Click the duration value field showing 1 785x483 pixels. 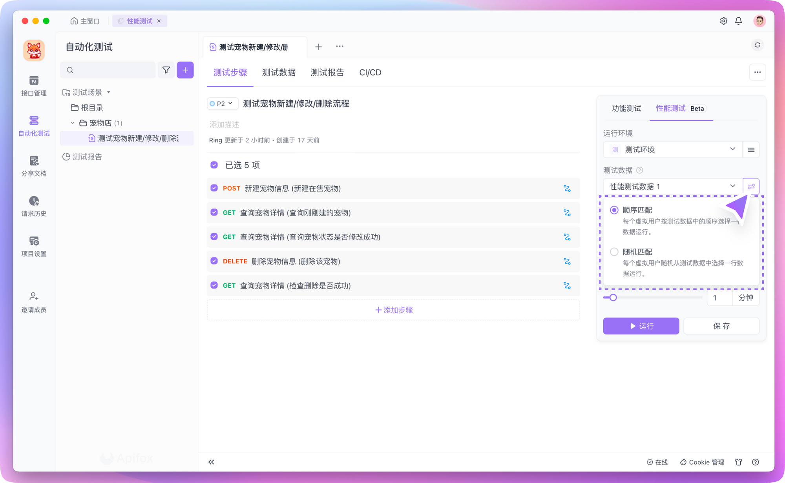click(x=719, y=298)
